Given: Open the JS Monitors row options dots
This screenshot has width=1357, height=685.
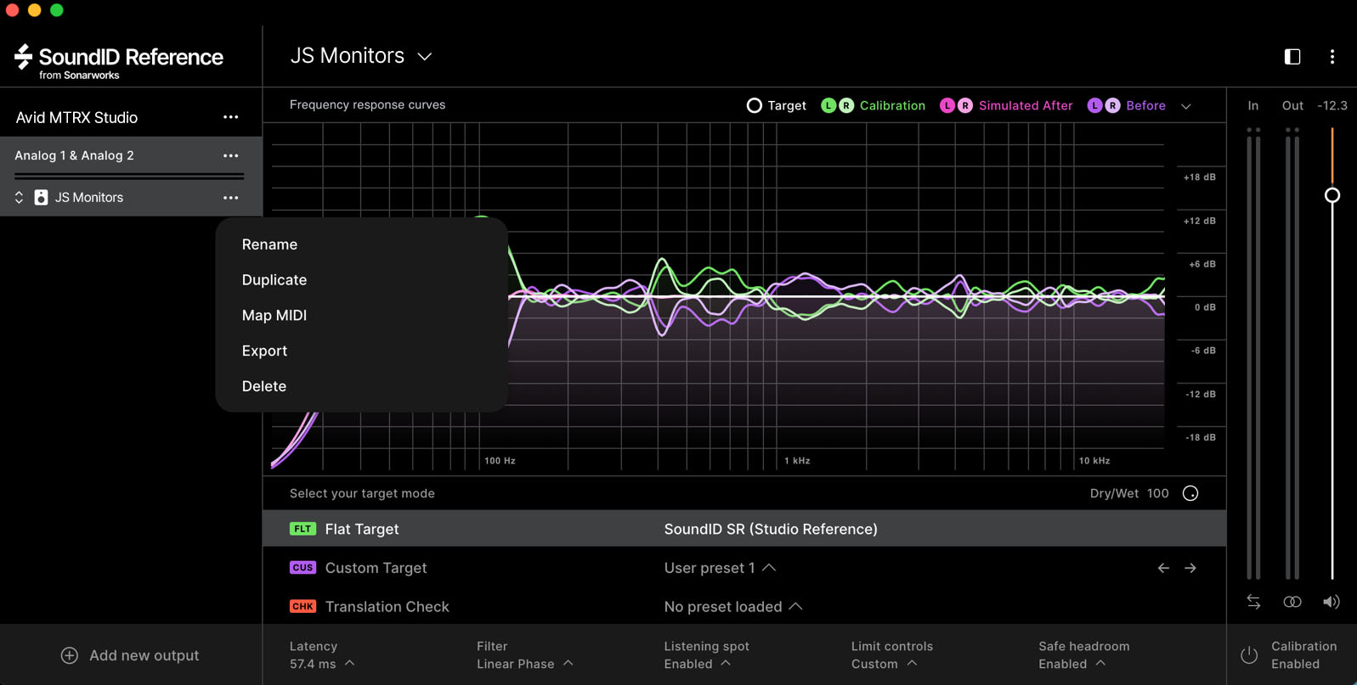Looking at the screenshot, I should pos(230,197).
